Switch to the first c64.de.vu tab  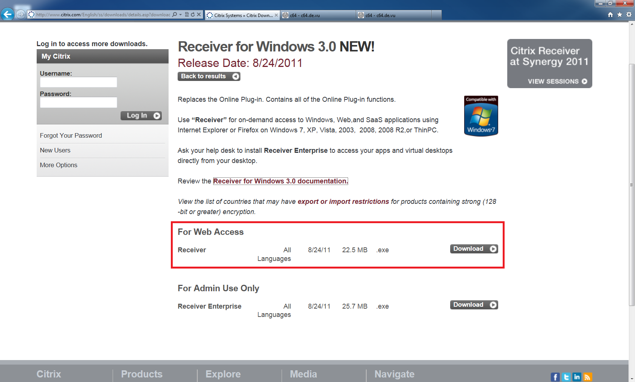[317, 15]
